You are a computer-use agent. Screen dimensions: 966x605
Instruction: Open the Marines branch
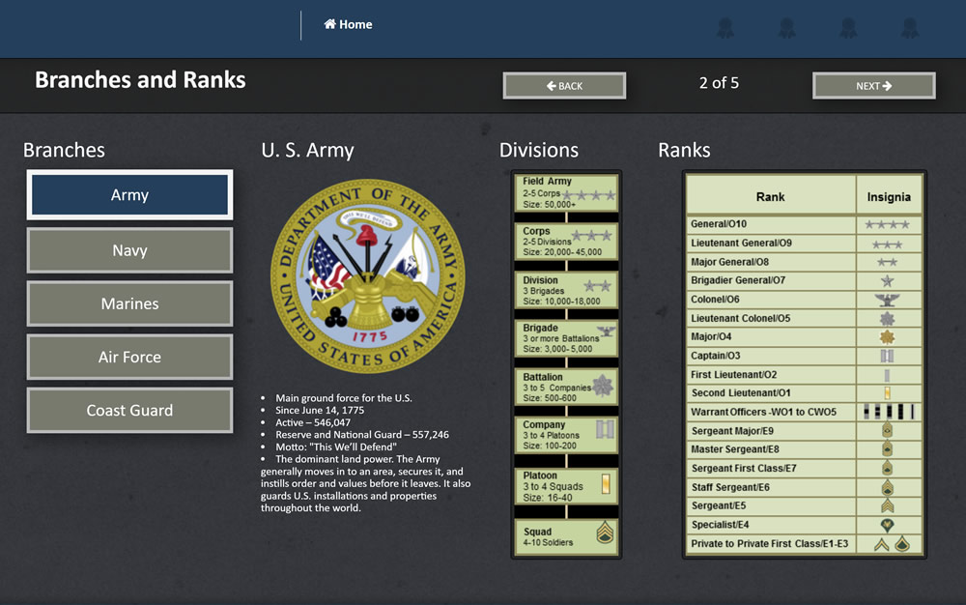(x=129, y=303)
